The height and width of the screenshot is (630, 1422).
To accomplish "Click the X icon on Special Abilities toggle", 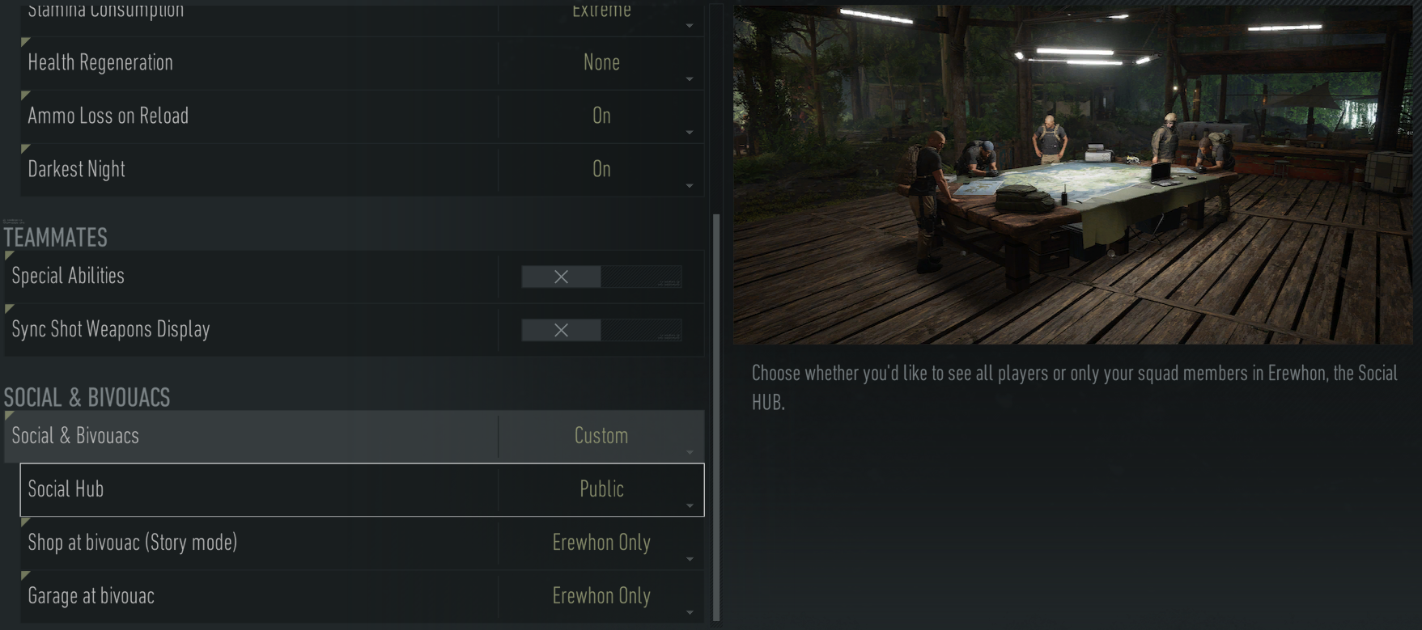I will [561, 277].
